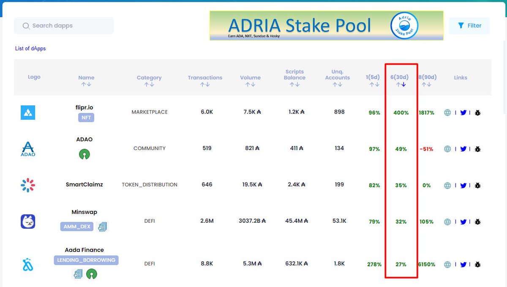Image resolution: width=507 pixels, height=287 pixels.
Task: Sort by Unq. Accounts column
Action: point(338,78)
